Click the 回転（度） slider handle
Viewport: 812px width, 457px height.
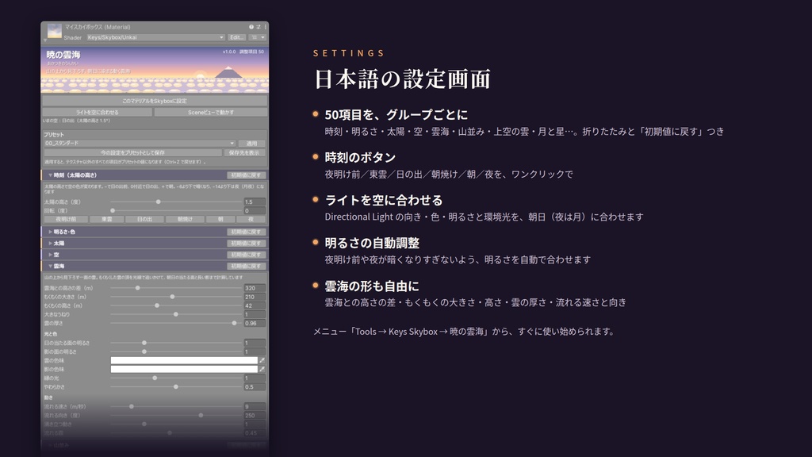pos(113,211)
